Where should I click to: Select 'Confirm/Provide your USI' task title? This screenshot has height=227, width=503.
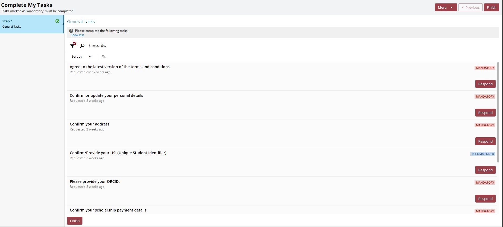(x=118, y=153)
